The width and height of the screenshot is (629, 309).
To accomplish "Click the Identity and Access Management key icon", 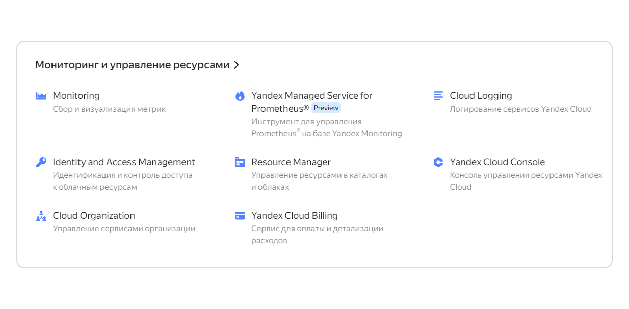I will (x=41, y=162).
